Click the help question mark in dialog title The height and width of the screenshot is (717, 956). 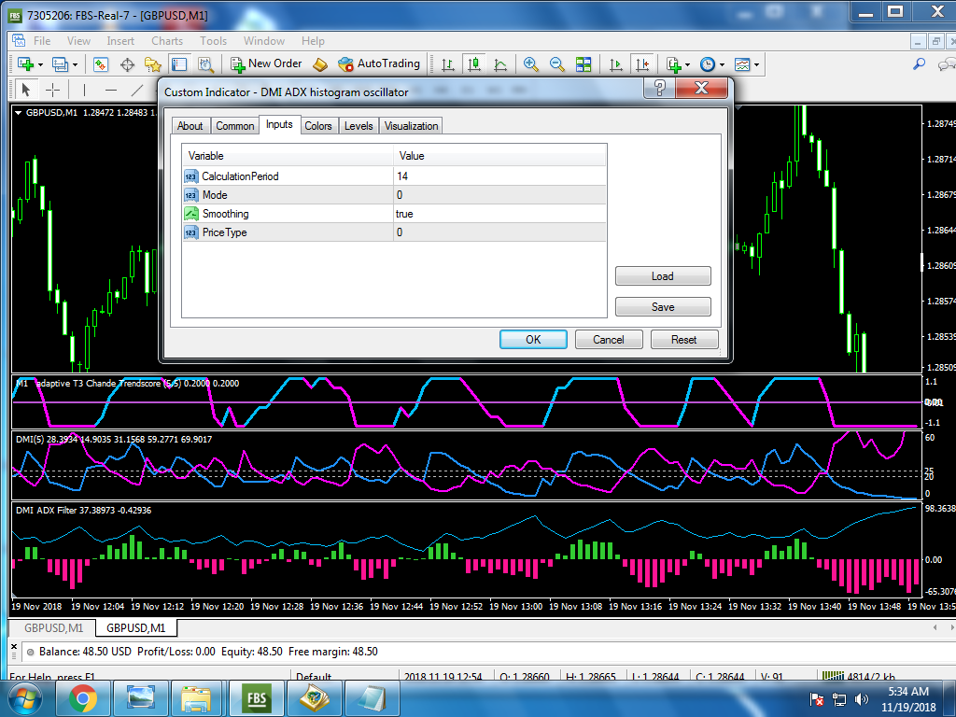pyautogui.click(x=659, y=89)
